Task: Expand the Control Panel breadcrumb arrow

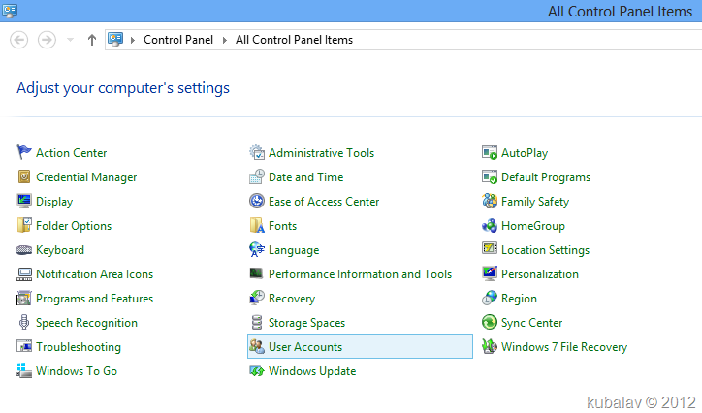Action: pyautogui.click(x=225, y=40)
